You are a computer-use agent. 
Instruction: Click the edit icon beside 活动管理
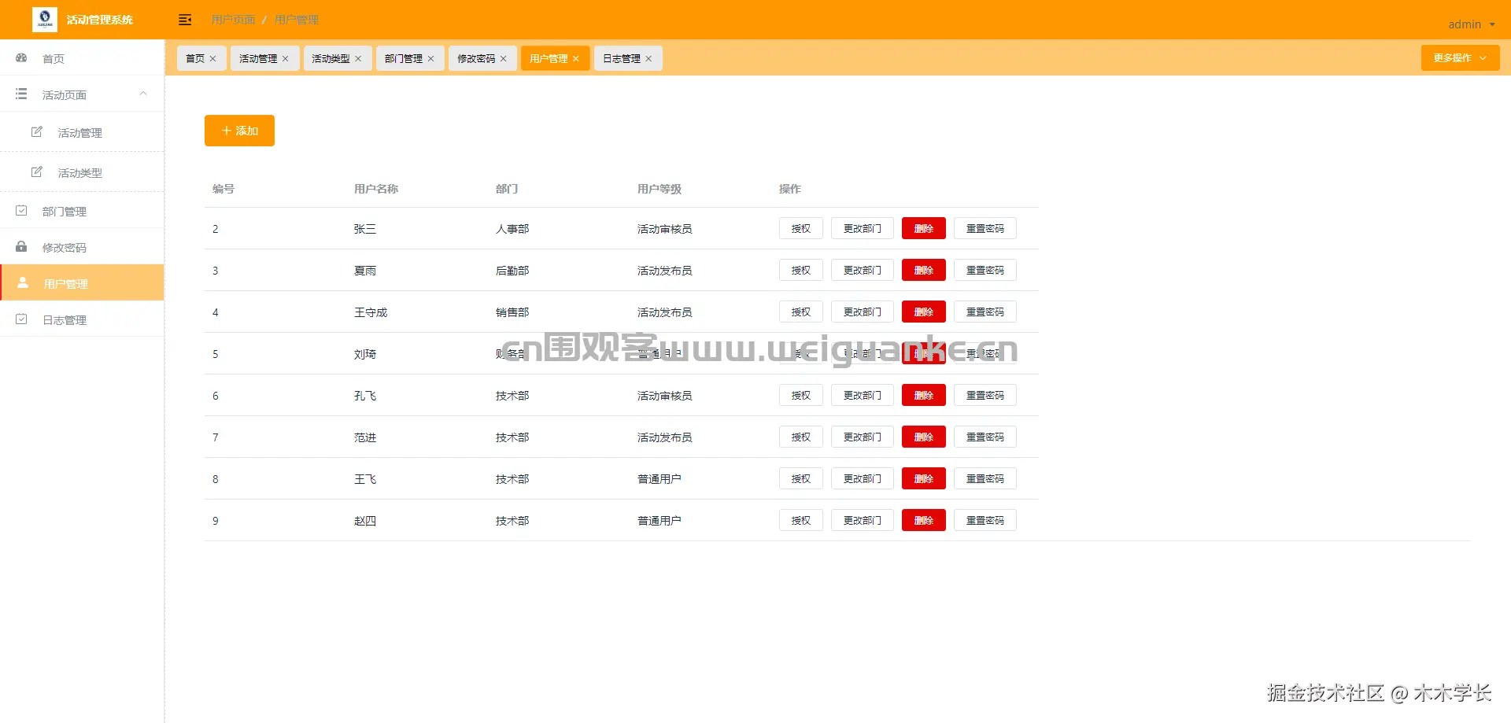37,132
